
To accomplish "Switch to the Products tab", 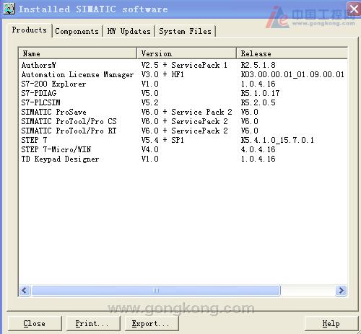I will [29, 30].
